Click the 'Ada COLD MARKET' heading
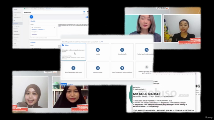The height and width of the screenshot is (120, 214). [146, 94]
